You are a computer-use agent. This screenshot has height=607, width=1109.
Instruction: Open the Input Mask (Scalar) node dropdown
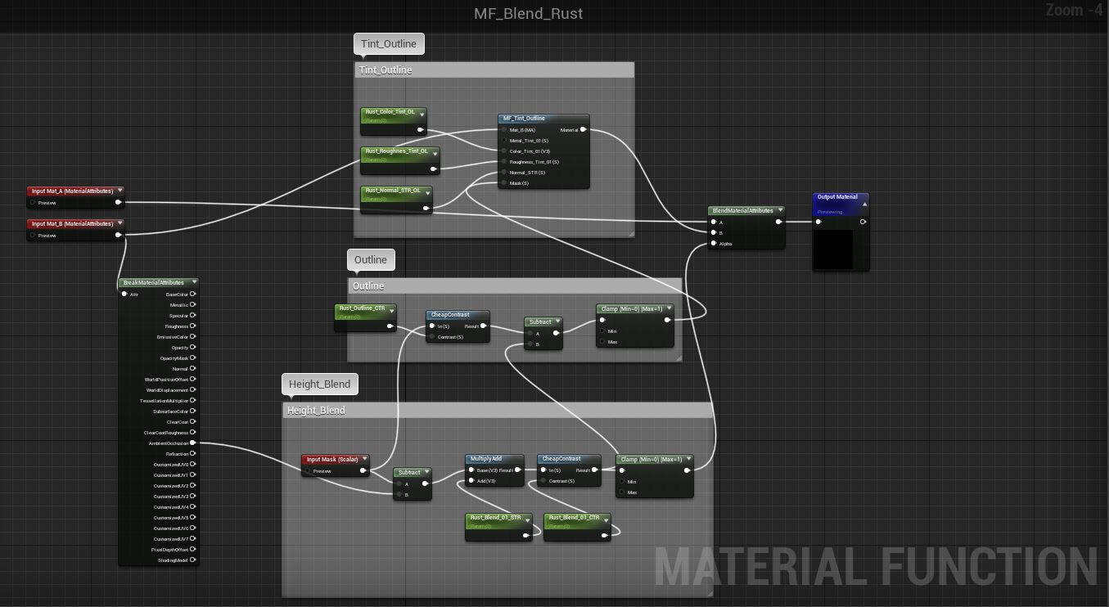click(365, 459)
